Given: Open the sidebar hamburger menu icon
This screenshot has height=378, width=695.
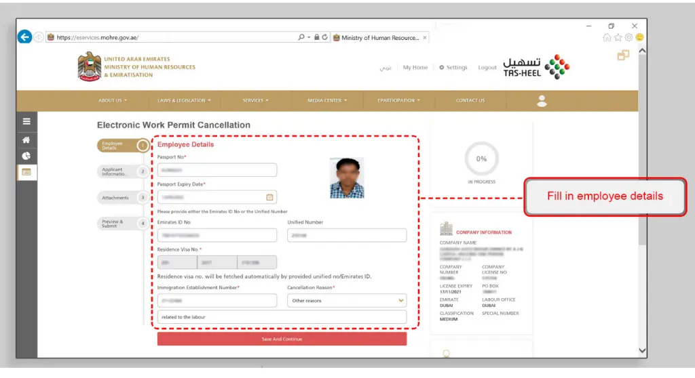Looking at the screenshot, I should click(x=26, y=121).
